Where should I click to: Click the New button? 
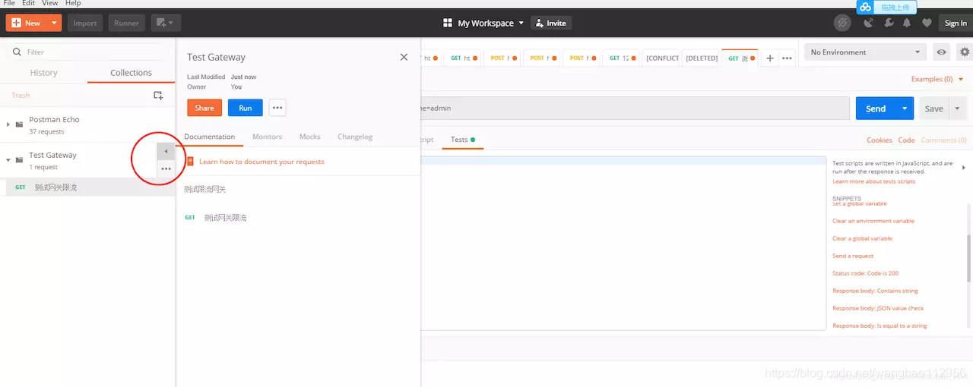tap(27, 23)
